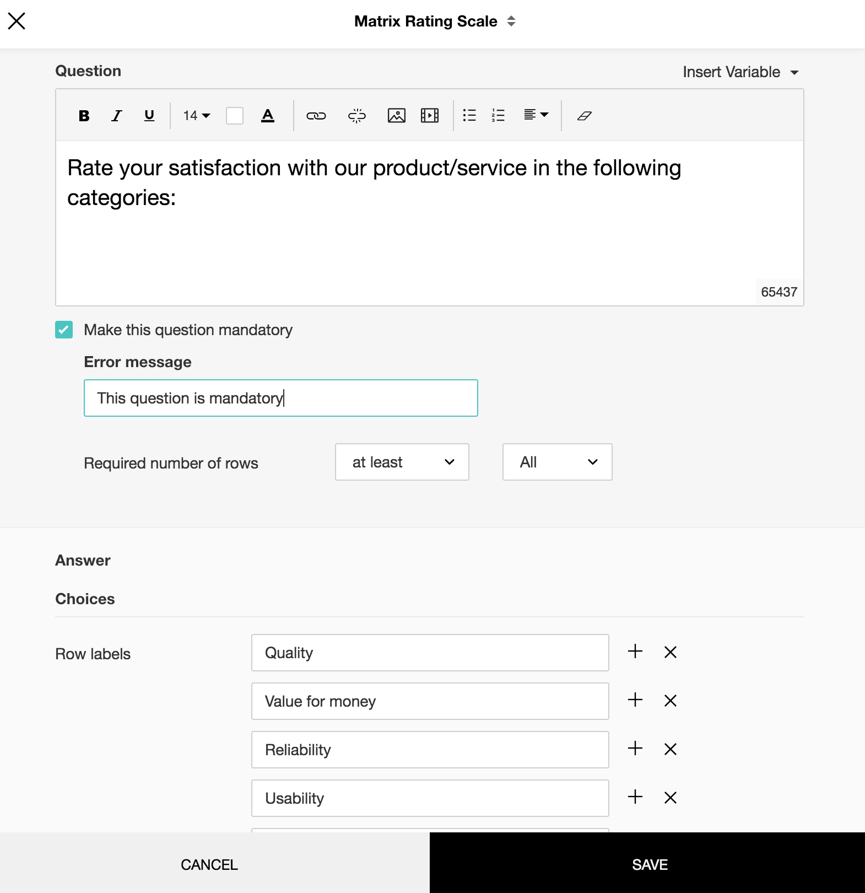Delete the Usability row
Screen dimensions: 865x893
tap(671, 798)
